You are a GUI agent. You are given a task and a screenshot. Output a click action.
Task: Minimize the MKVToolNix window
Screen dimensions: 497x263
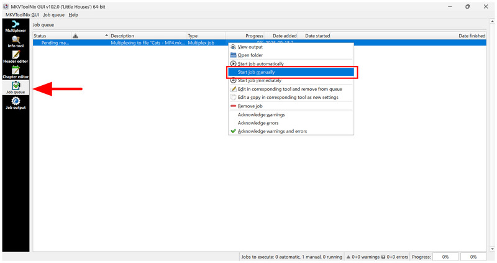tap(450, 7)
